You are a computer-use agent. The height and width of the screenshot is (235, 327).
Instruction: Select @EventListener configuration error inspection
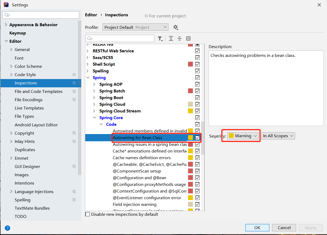click(x=147, y=198)
